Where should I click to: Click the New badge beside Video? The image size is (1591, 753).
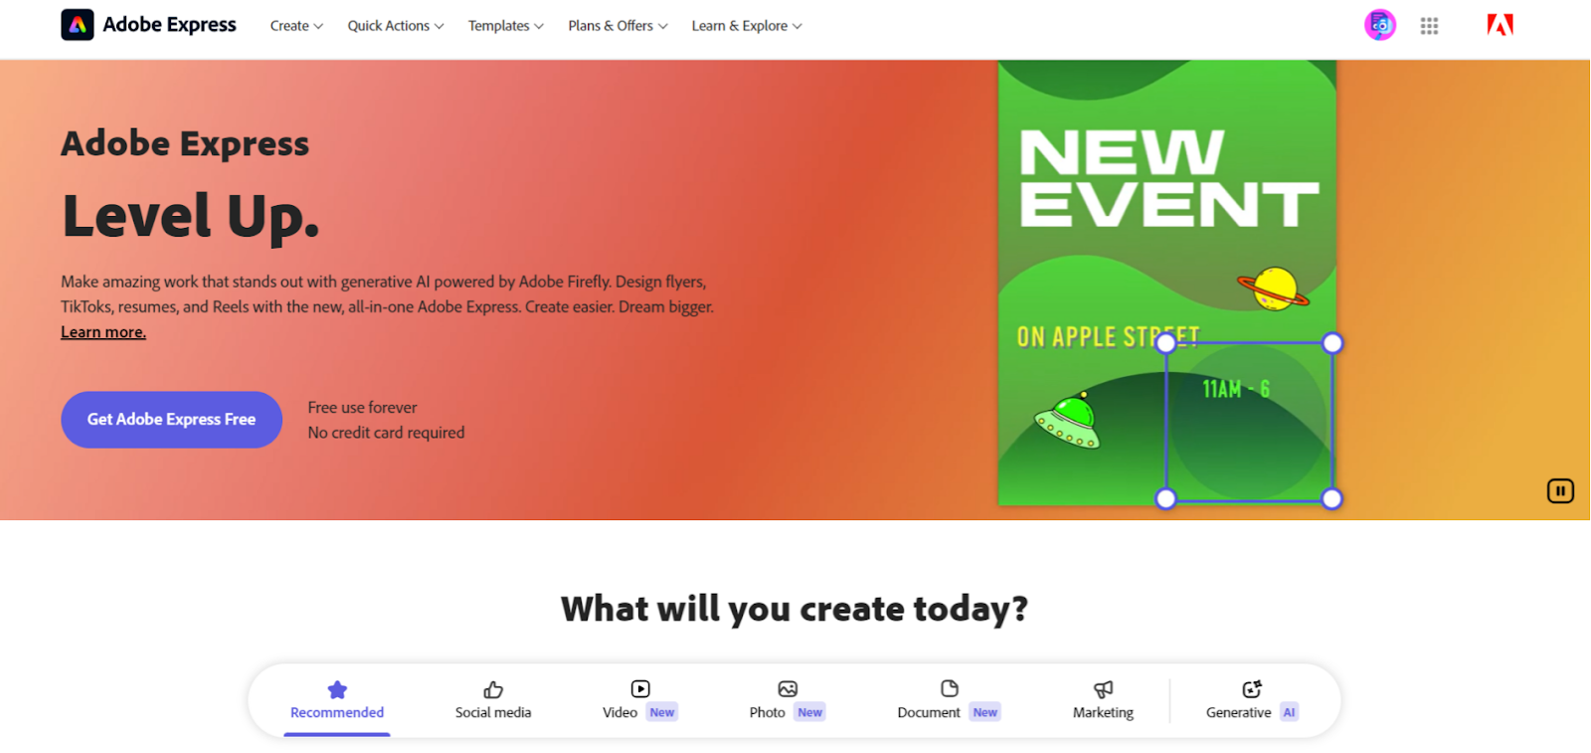tap(662, 712)
